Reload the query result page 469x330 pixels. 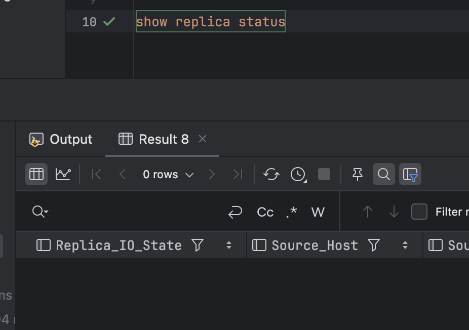[271, 174]
